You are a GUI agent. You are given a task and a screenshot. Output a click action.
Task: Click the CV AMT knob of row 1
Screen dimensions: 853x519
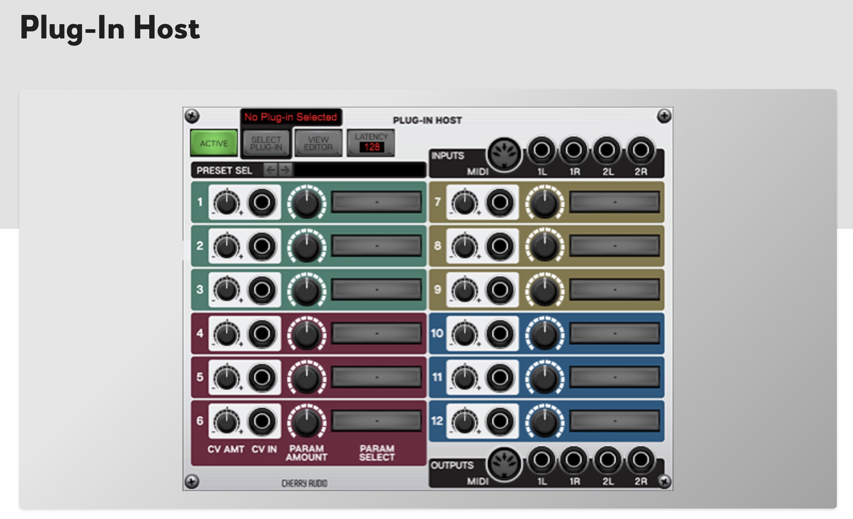(x=227, y=203)
